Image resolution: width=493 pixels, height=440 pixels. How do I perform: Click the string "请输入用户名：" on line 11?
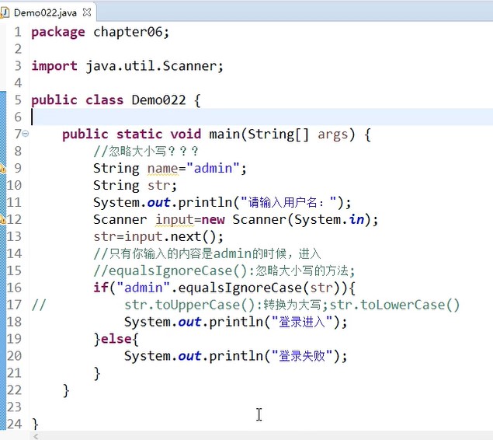point(288,202)
